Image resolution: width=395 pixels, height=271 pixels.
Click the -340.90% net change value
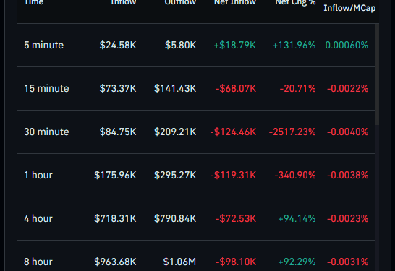point(295,175)
